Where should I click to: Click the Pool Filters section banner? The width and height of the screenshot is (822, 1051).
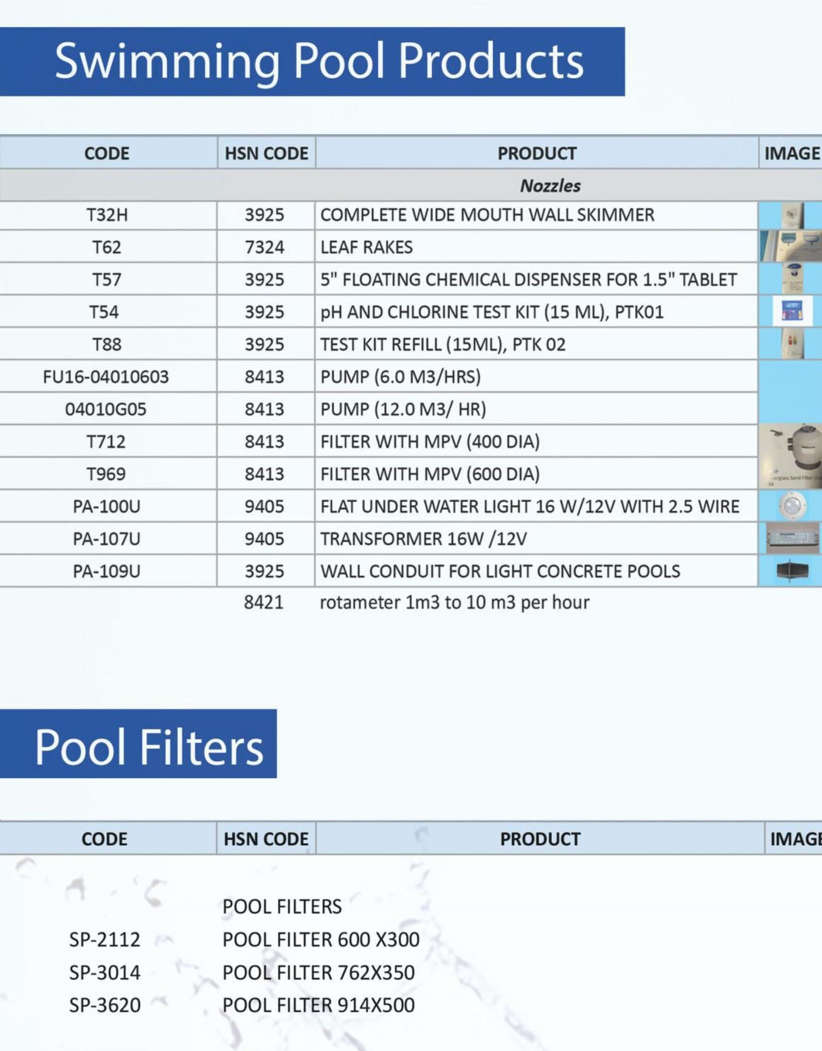click(x=148, y=747)
